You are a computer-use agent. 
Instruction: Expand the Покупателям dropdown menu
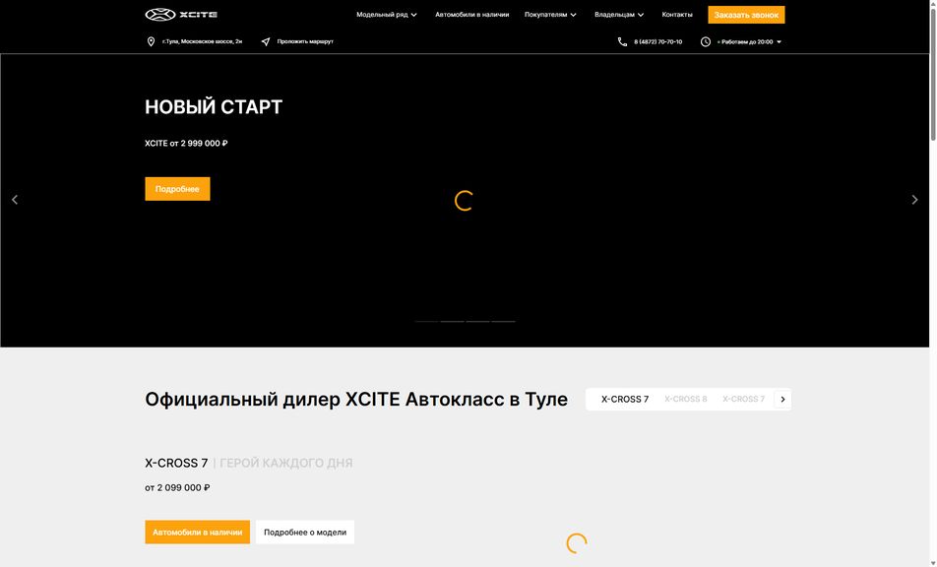(550, 15)
